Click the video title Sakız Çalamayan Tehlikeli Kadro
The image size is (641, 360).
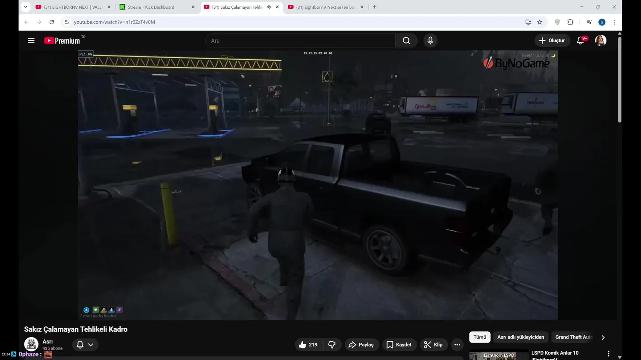pos(76,329)
